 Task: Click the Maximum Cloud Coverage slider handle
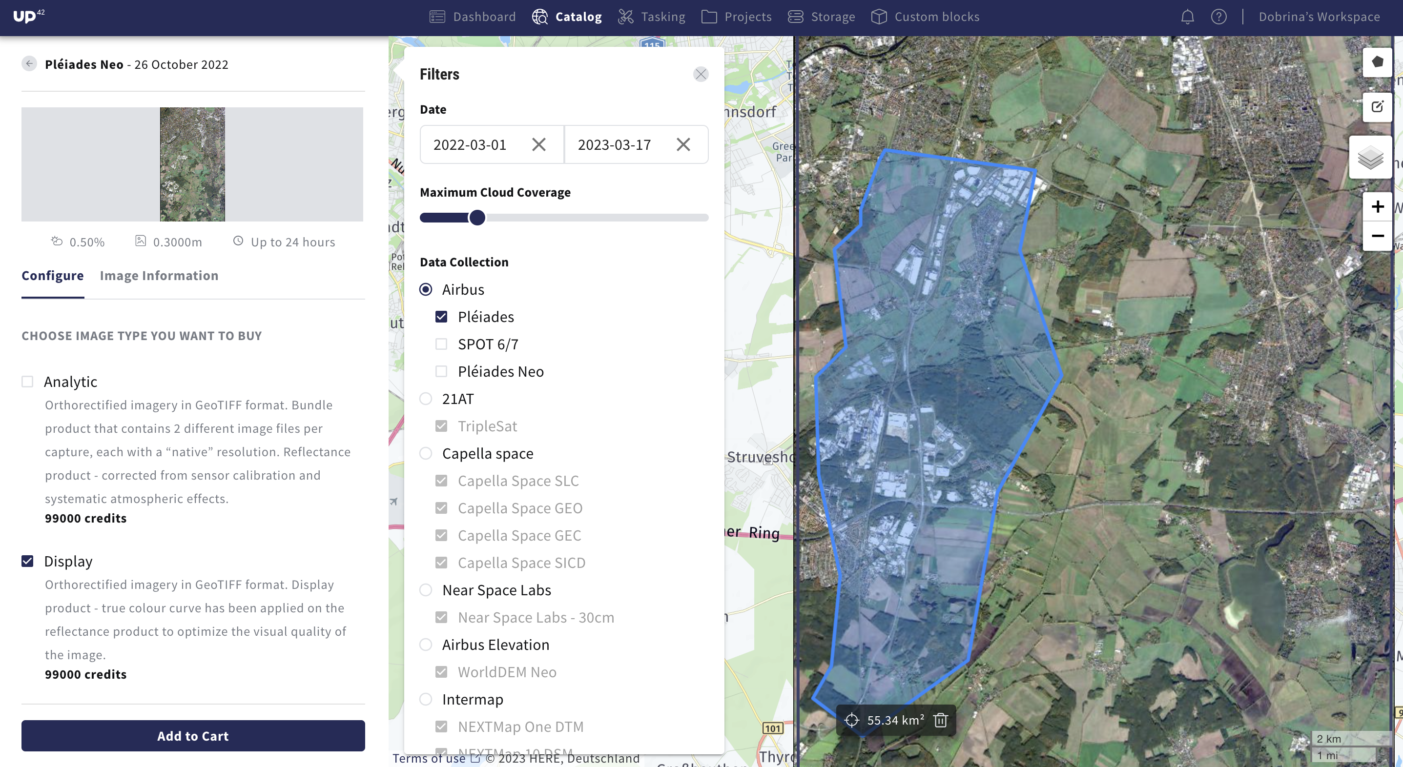click(x=477, y=218)
